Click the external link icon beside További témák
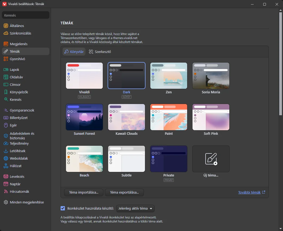283x231 pixels. tap(264, 192)
